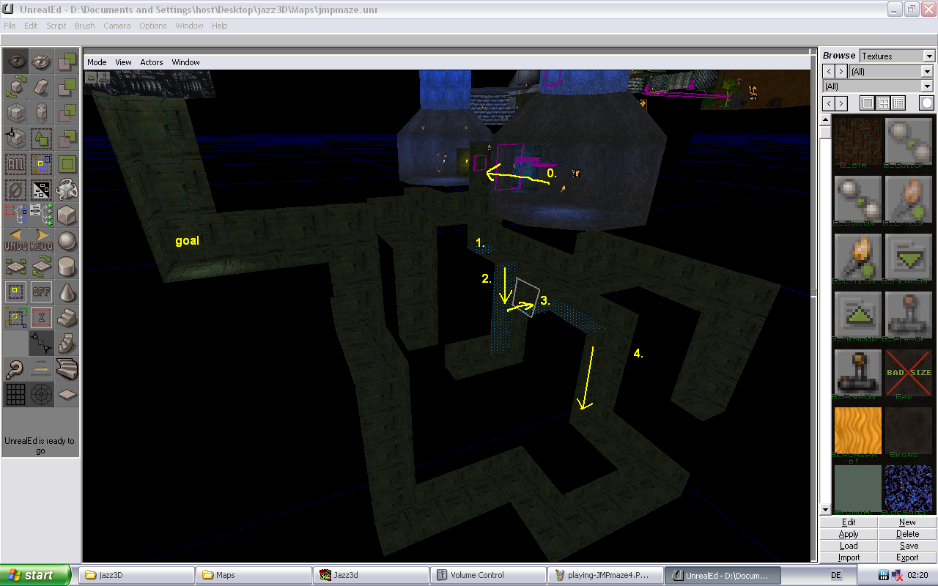Toggle the single-column texture view button

[868, 103]
